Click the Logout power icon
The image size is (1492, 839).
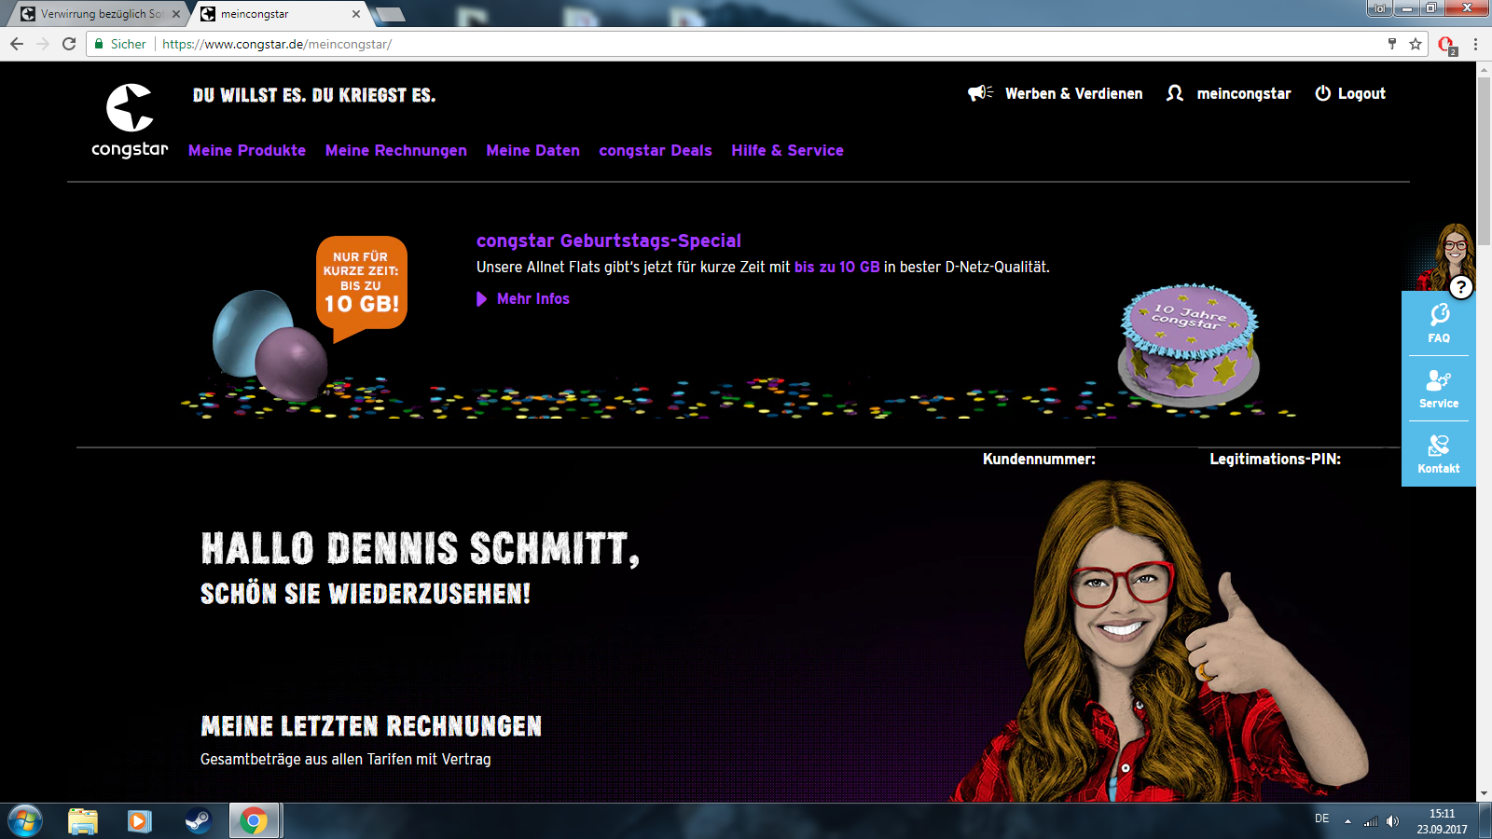coord(1322,93)
